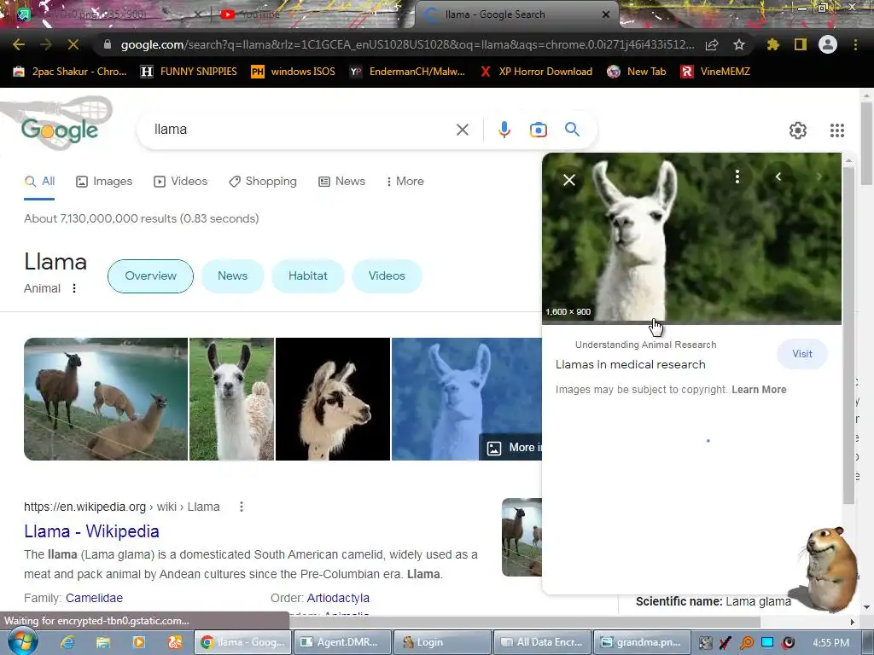Open the Llama - Wikipedia result
The width and height of the screenshot is (874, 655).
pos(91,531)
